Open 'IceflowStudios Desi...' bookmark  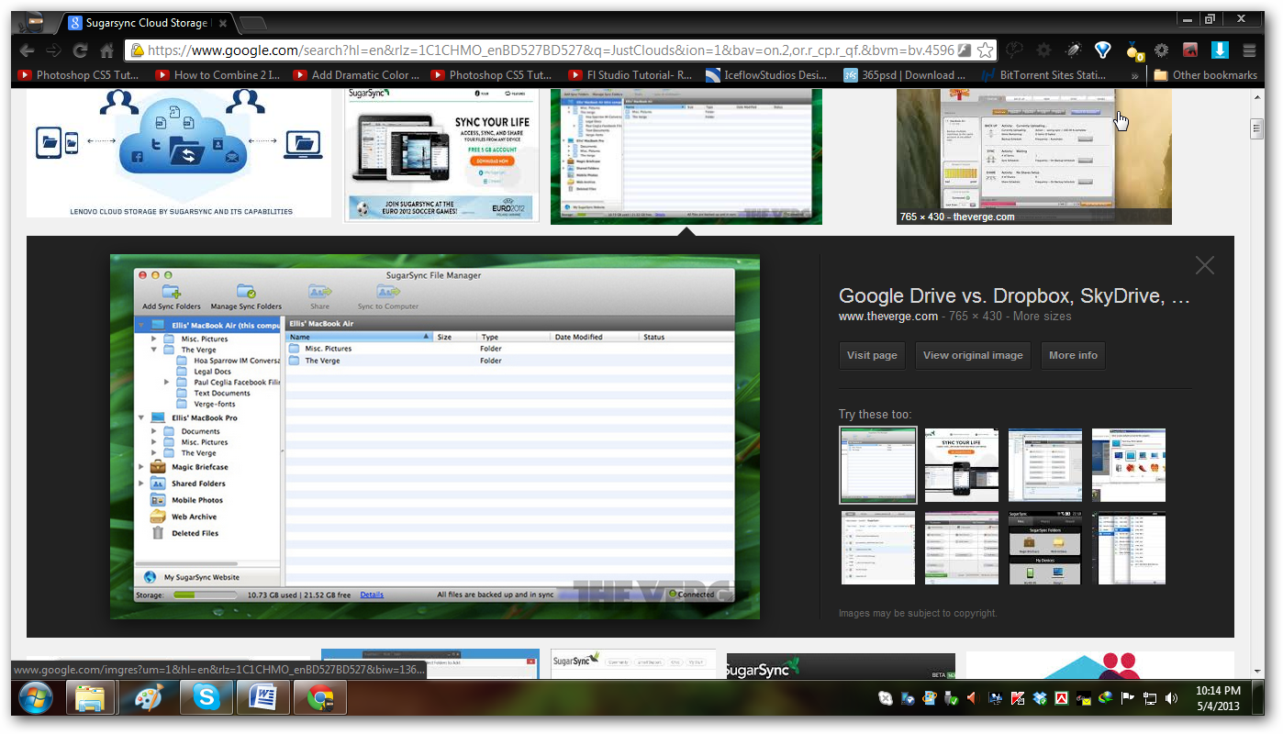point(768,75)
